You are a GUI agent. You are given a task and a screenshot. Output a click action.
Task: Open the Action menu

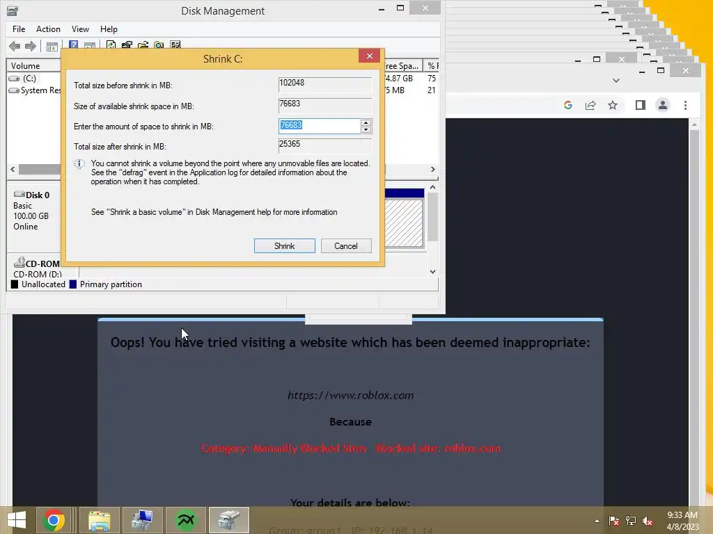(x=48, y=29)
